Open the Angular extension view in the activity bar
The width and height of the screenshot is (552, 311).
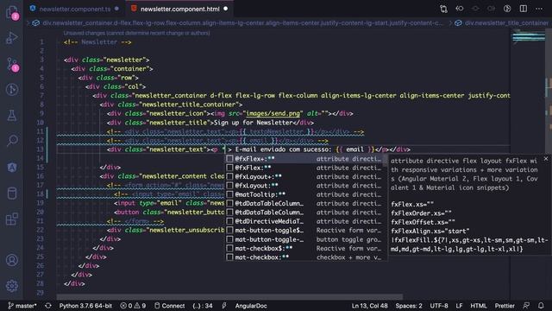(x=11, y=167)
